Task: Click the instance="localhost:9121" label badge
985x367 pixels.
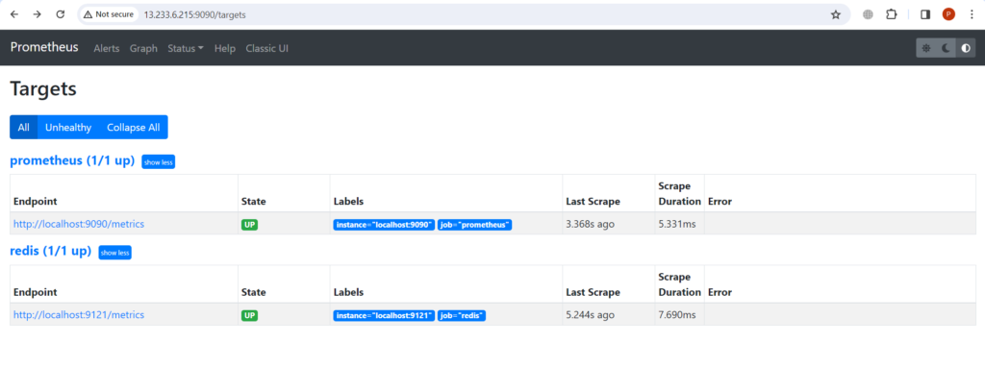Action: (384, 316)
